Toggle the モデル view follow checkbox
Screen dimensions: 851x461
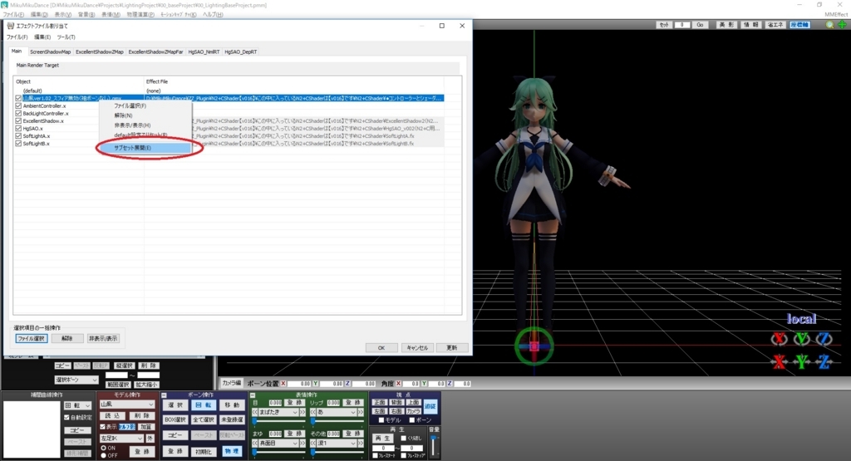pyautogui.click(x=381, y=420)
